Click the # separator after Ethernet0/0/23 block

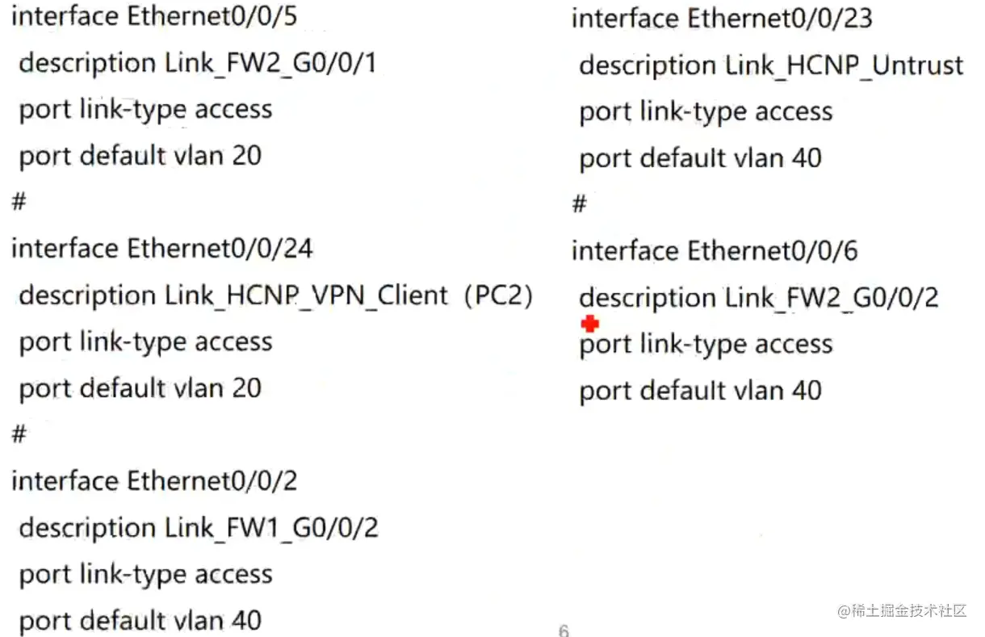point(579,204)
